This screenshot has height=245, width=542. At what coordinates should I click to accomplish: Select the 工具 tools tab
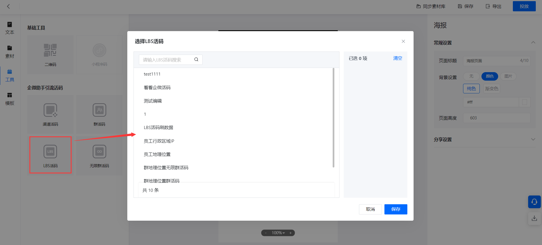tap(10, 76)
